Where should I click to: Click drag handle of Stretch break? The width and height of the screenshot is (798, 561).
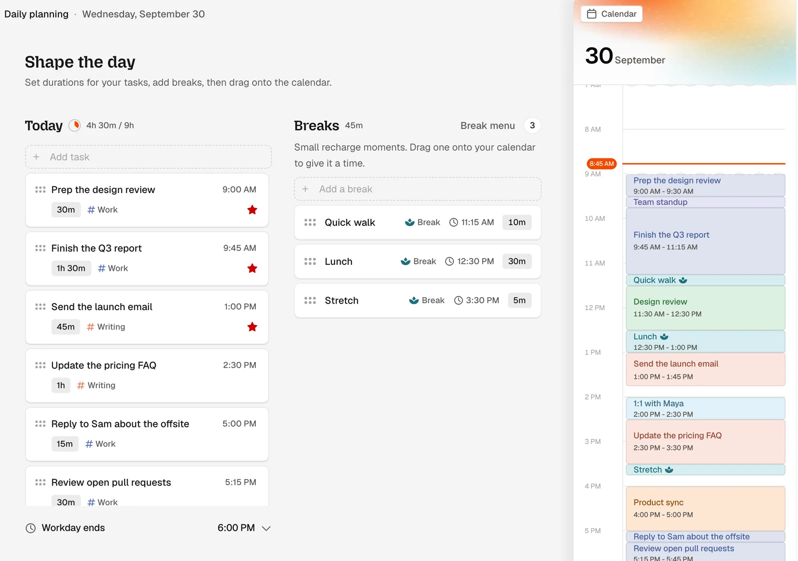[x=310, y=300]
